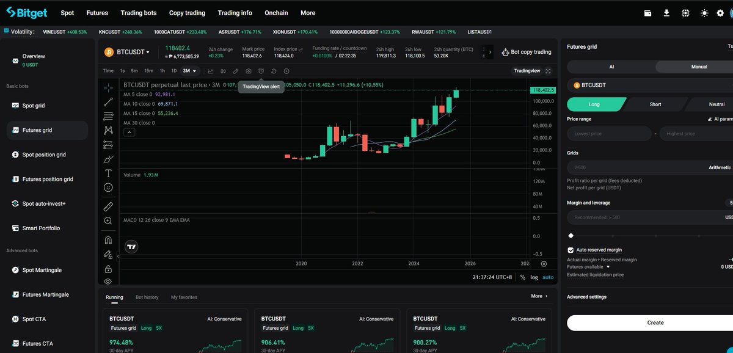The height and width of the screenshot is (353, 733).
Task: Take a chart screenshot with the camera icon
Action: click(x=249, y=71)
